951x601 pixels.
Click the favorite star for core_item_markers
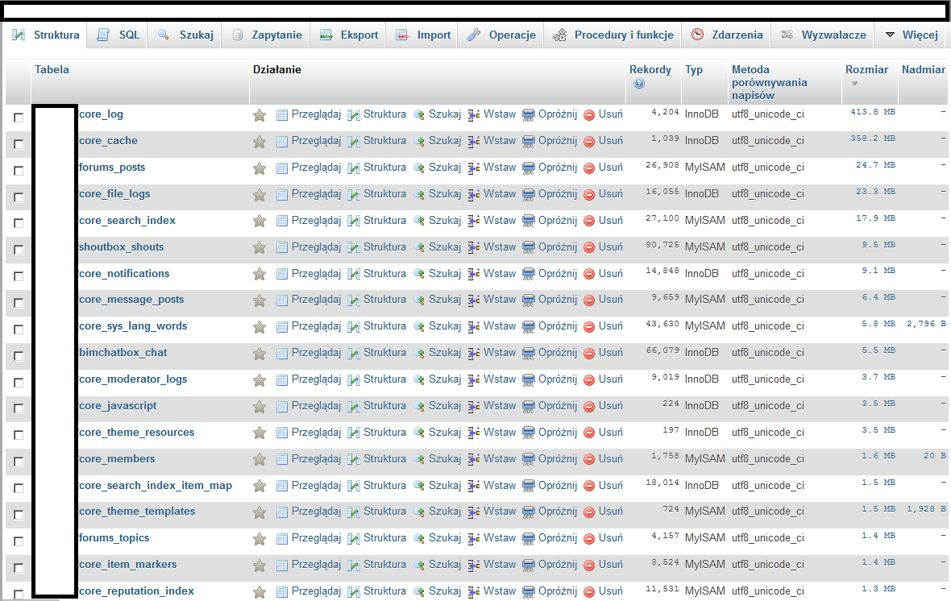pyautogui.click(x=260, y=566)
